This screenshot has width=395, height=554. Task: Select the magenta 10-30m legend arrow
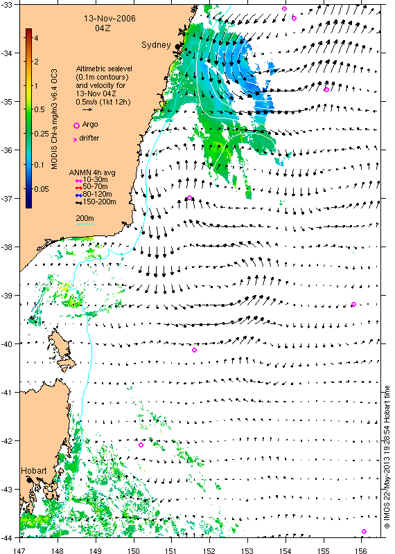coord(79,181)
